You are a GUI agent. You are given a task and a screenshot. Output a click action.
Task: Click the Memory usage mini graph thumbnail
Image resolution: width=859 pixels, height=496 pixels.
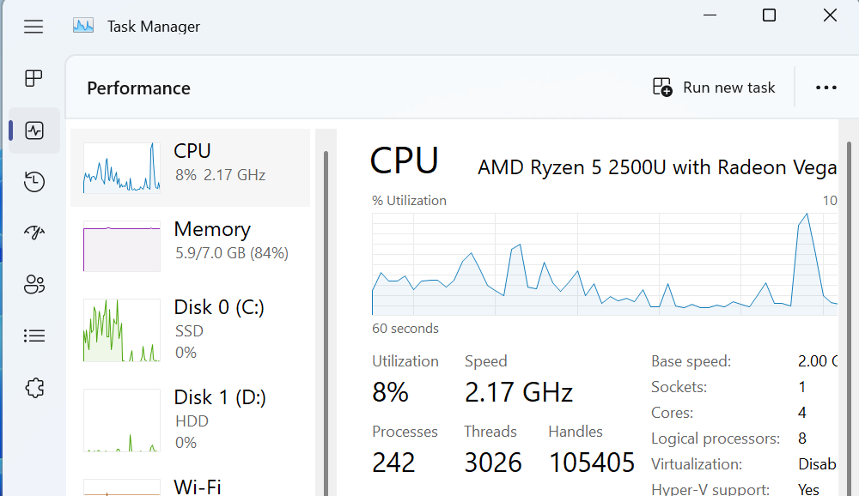pos(121,246)
